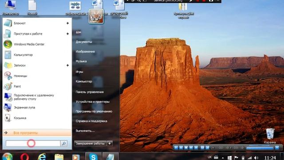
Task: Open the Корзина recycle bin
Action: pos(270,136)
